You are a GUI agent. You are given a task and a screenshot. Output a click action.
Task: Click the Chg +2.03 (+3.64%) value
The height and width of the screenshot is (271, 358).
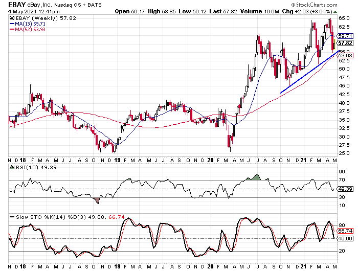click(307, 11)
